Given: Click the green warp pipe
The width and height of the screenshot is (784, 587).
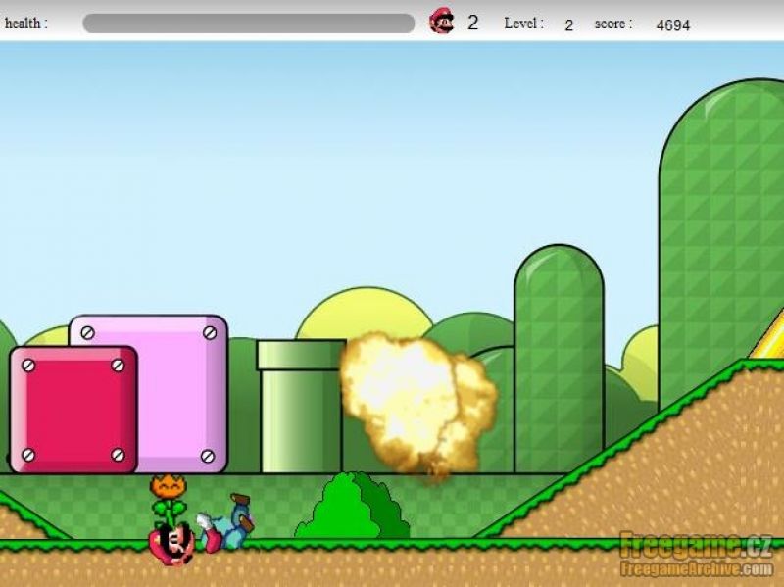Looking at the screenshot, I should [301, 406].
